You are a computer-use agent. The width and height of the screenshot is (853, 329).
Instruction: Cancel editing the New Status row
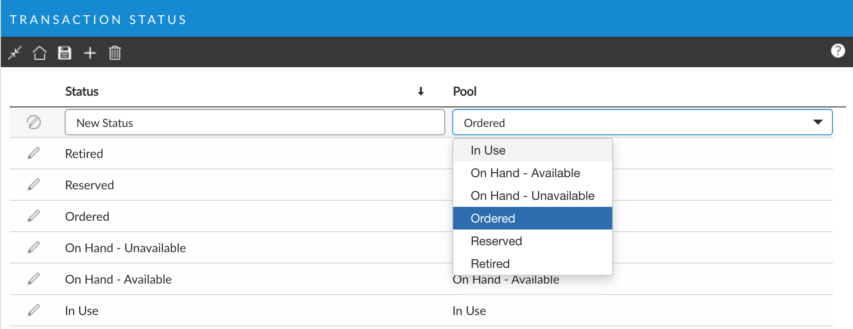(34, 123)
